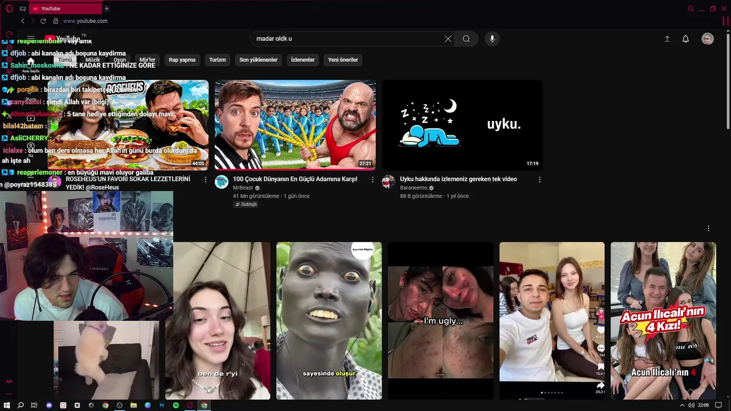Go back to previous page
Image resolution: width=731 pixels, height=411 pixels.
coord(23,21)
